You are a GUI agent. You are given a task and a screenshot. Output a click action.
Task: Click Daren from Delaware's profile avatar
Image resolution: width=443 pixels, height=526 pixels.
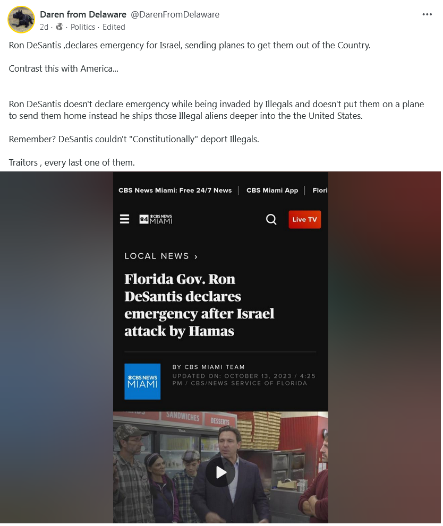click(21, 20)
